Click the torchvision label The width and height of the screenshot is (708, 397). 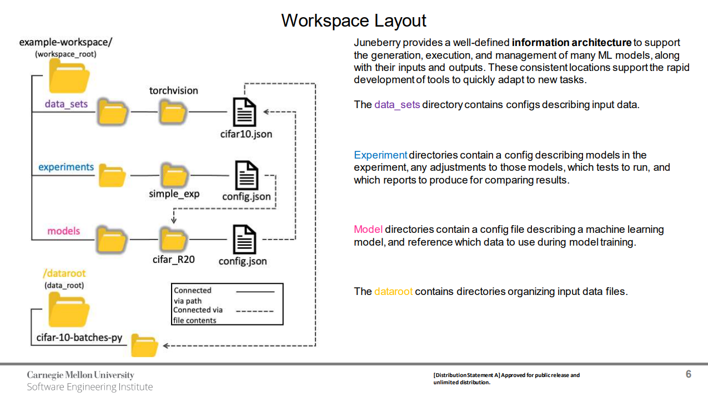[x=174, y=90]
